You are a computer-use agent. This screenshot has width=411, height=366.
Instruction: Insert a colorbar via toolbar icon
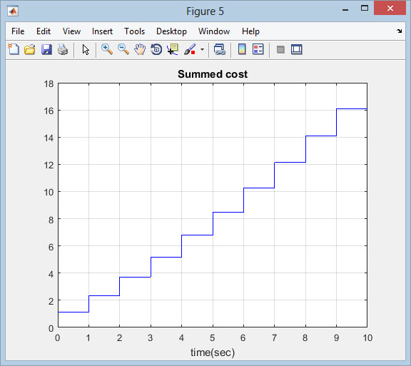coord(242,49)
